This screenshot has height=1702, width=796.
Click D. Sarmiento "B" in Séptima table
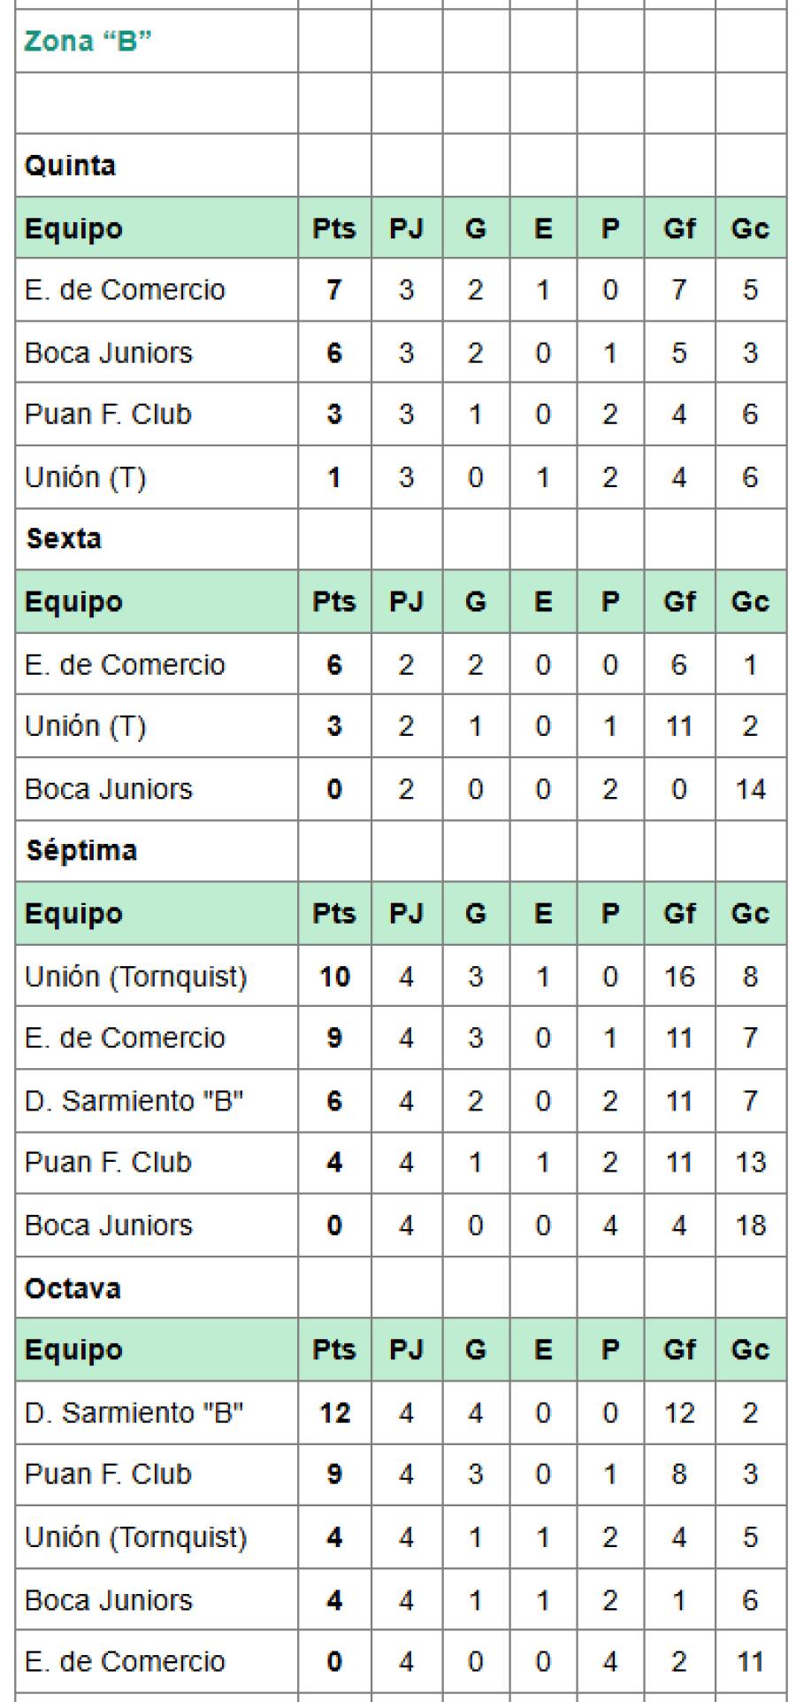pos(134,1101)
